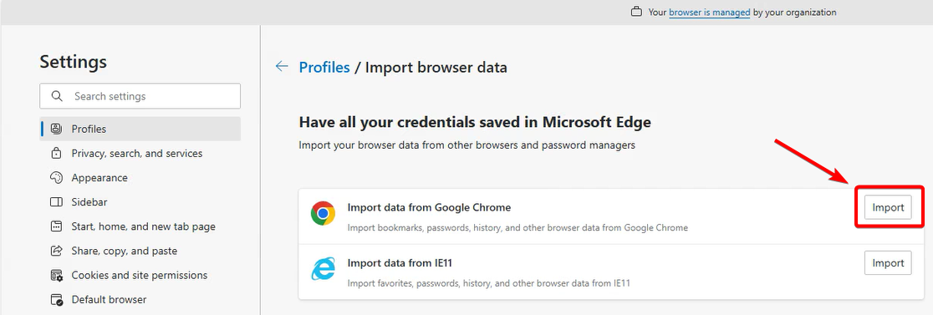Import data from IE11 button
933x315 pixels.
[888, 262]
